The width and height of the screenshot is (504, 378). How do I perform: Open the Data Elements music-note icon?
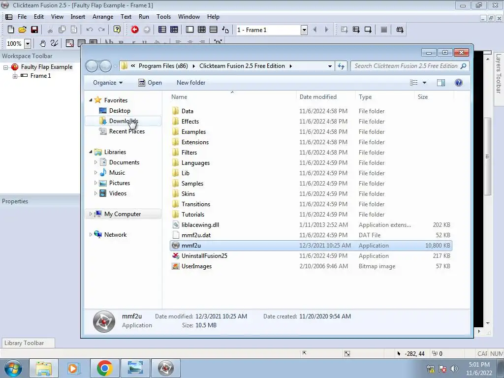[x=225, y=30]
